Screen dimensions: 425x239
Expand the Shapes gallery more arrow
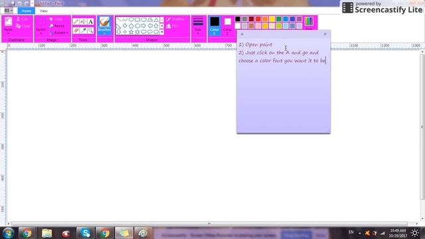(x=162, y=32)
